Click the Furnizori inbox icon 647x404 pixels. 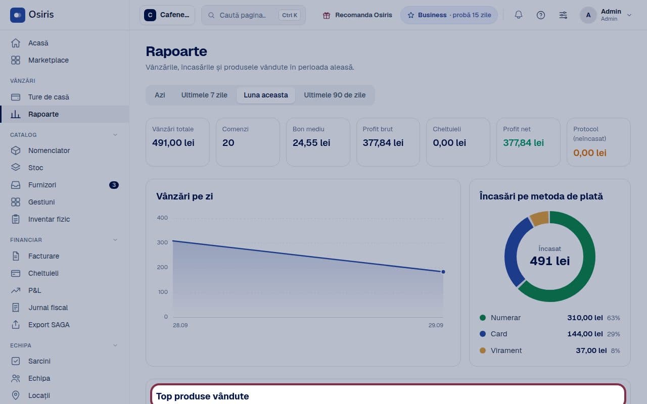coord(16,185)
